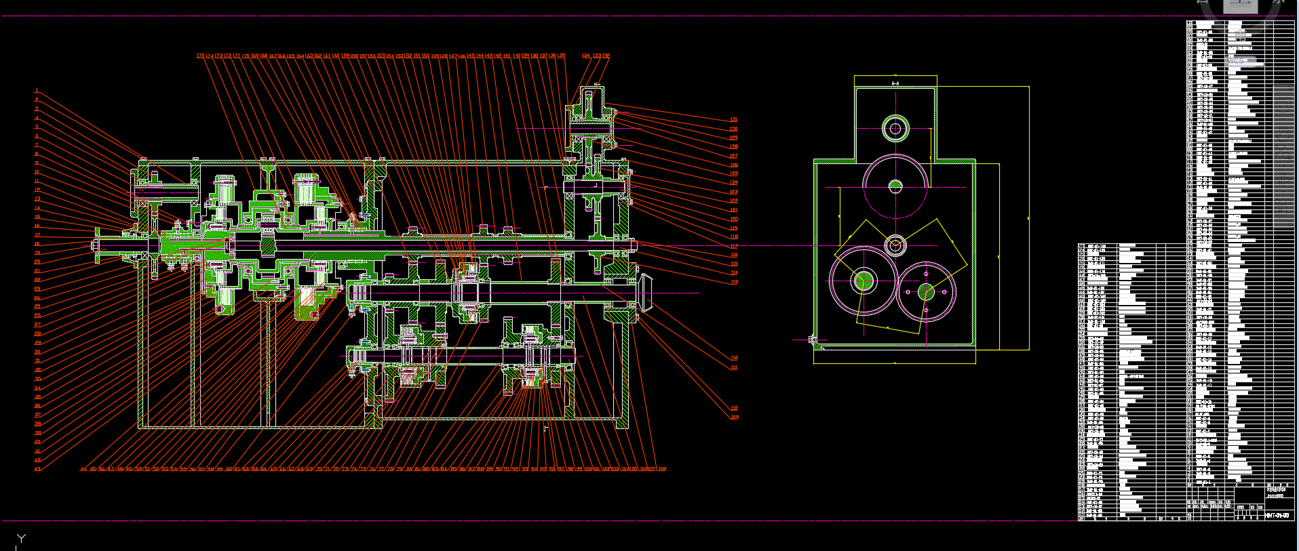Select the Orbit tool in navigation bar
Viewport: 1299px width, 551px height.
click(x=1283, y=178)
